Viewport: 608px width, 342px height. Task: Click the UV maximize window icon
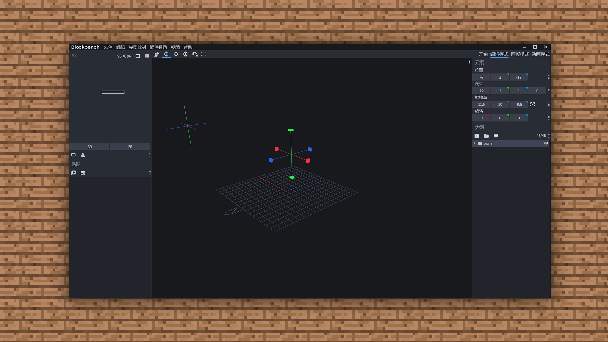pyautogui.click(x=137, y=56)
